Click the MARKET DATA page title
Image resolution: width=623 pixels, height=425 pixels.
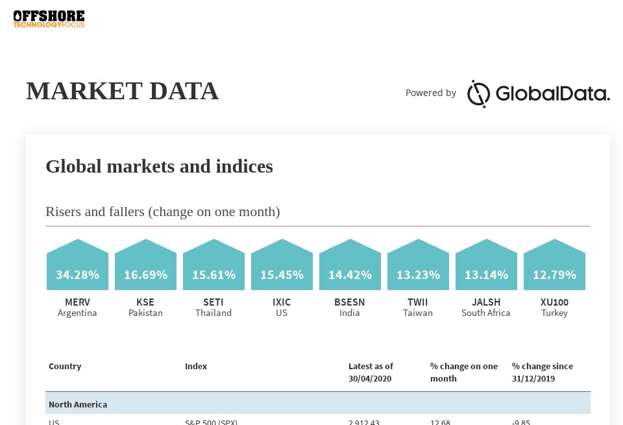click(x=122, y=91)
